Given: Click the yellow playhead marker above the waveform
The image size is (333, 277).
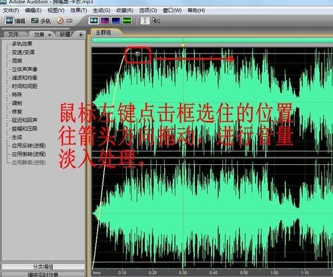Looking at the screenshot, I should tap(183, 45).
